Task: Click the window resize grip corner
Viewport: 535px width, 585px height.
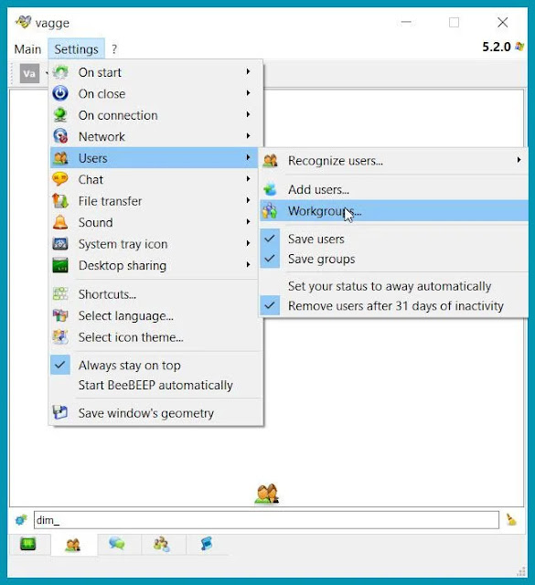Action: point(521,571)
